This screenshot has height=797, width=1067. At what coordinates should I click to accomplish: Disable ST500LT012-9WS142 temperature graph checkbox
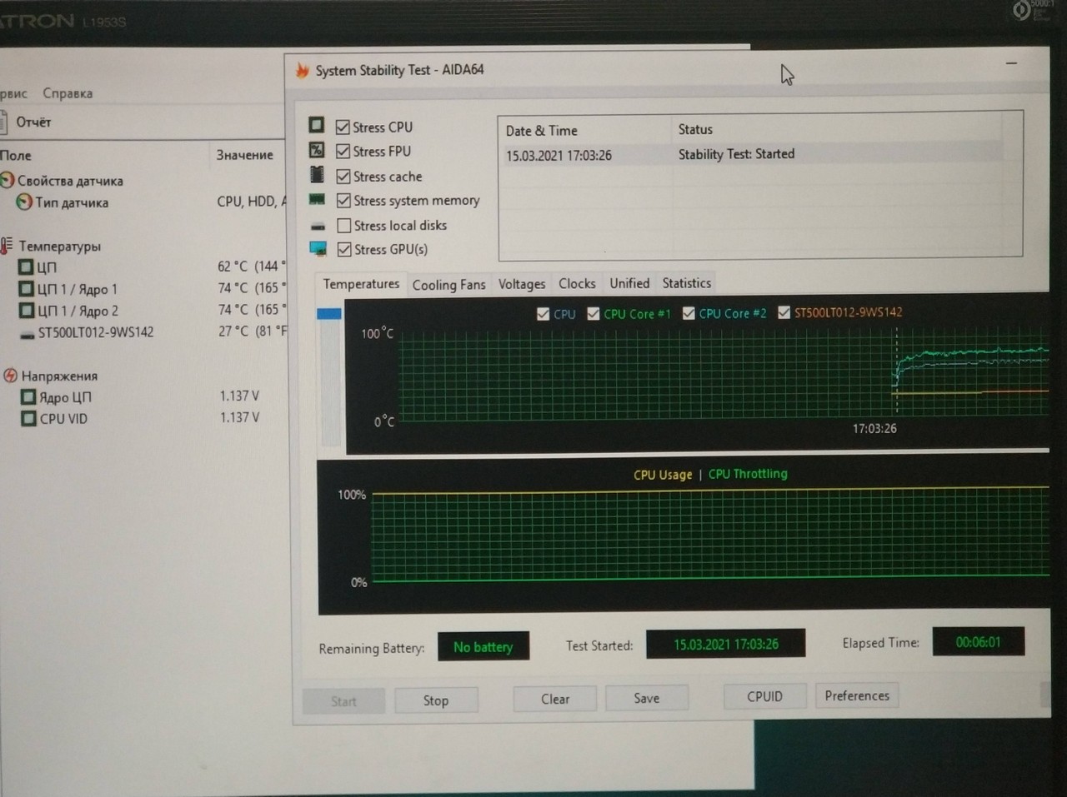point(784,312)
